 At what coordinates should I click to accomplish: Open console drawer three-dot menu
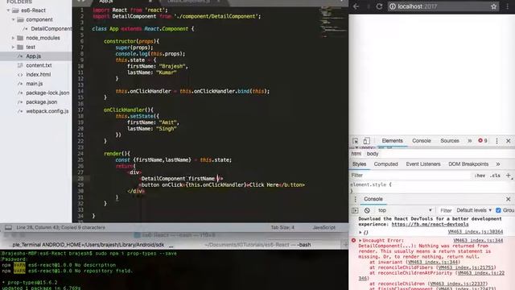[x=355, y=199]
